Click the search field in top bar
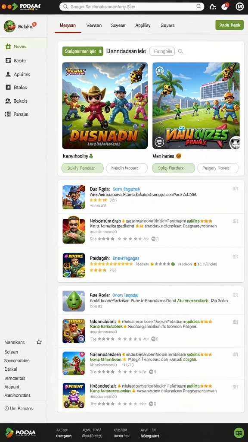248x442 pixels. click(132, 7)
